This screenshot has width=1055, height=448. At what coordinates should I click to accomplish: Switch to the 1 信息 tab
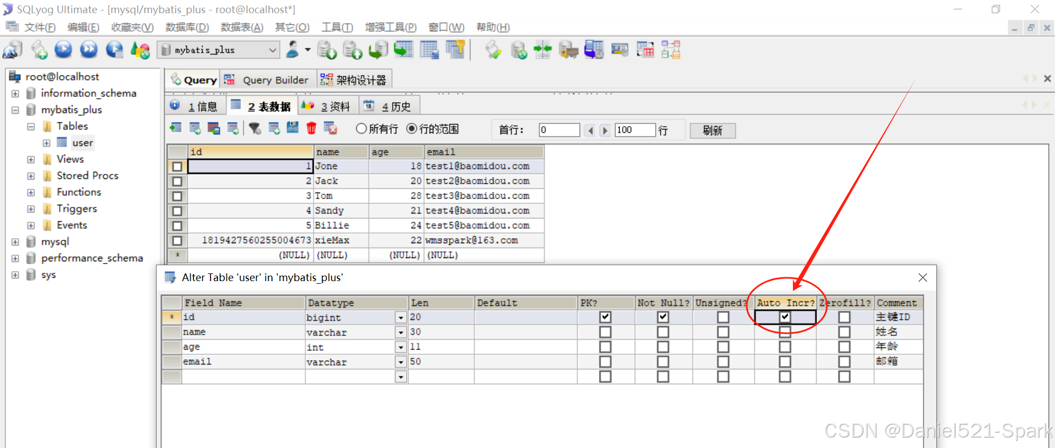195,106
